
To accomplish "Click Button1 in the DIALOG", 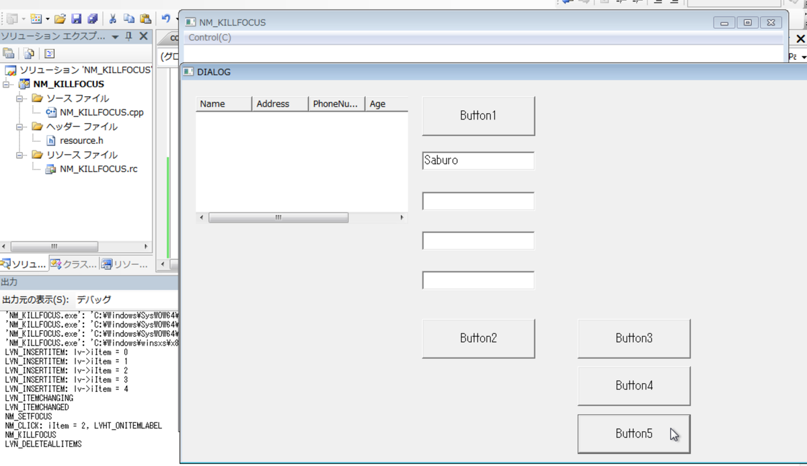I will point(478,116).
